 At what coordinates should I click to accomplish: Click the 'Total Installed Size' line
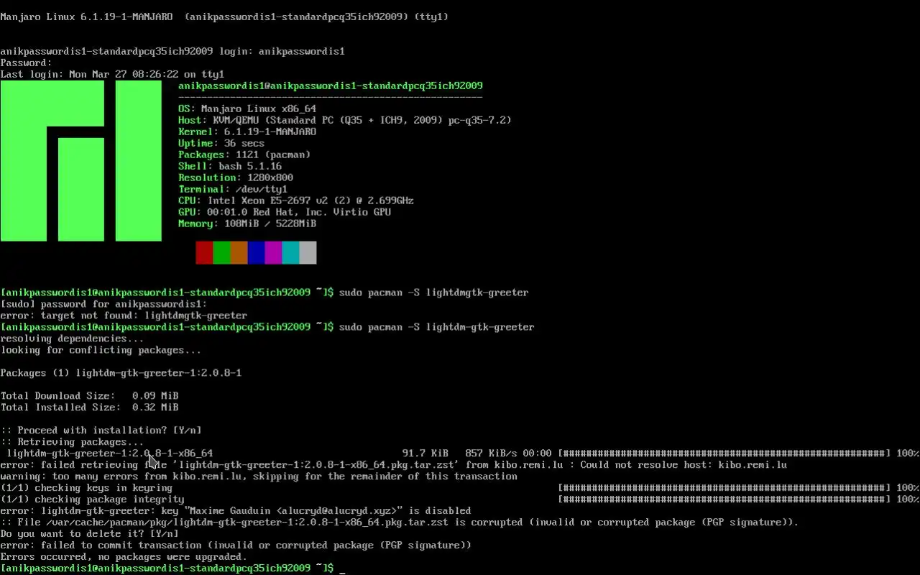[89, 408]
